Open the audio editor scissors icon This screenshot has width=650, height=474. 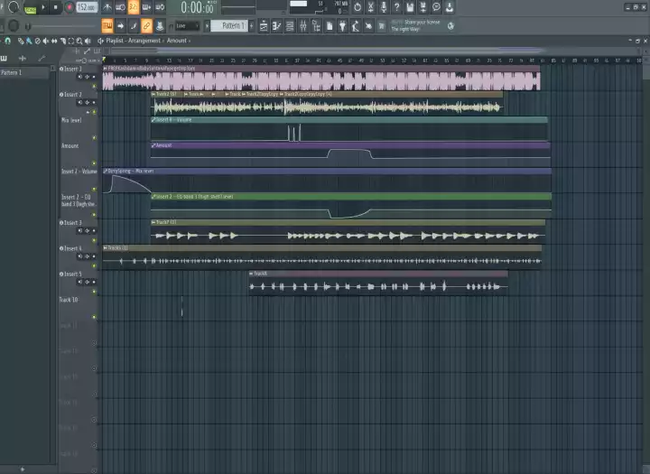tap(371, 7)
